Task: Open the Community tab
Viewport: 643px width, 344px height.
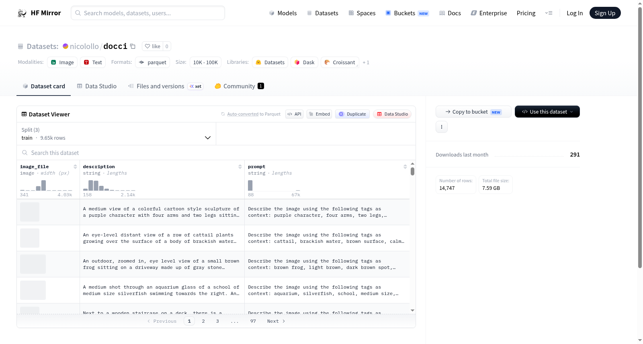Action: 239,86
